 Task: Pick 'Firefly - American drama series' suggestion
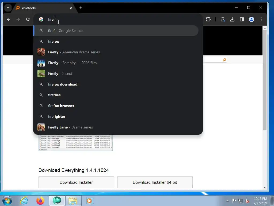pyautogui.click(x=116, y=52)
